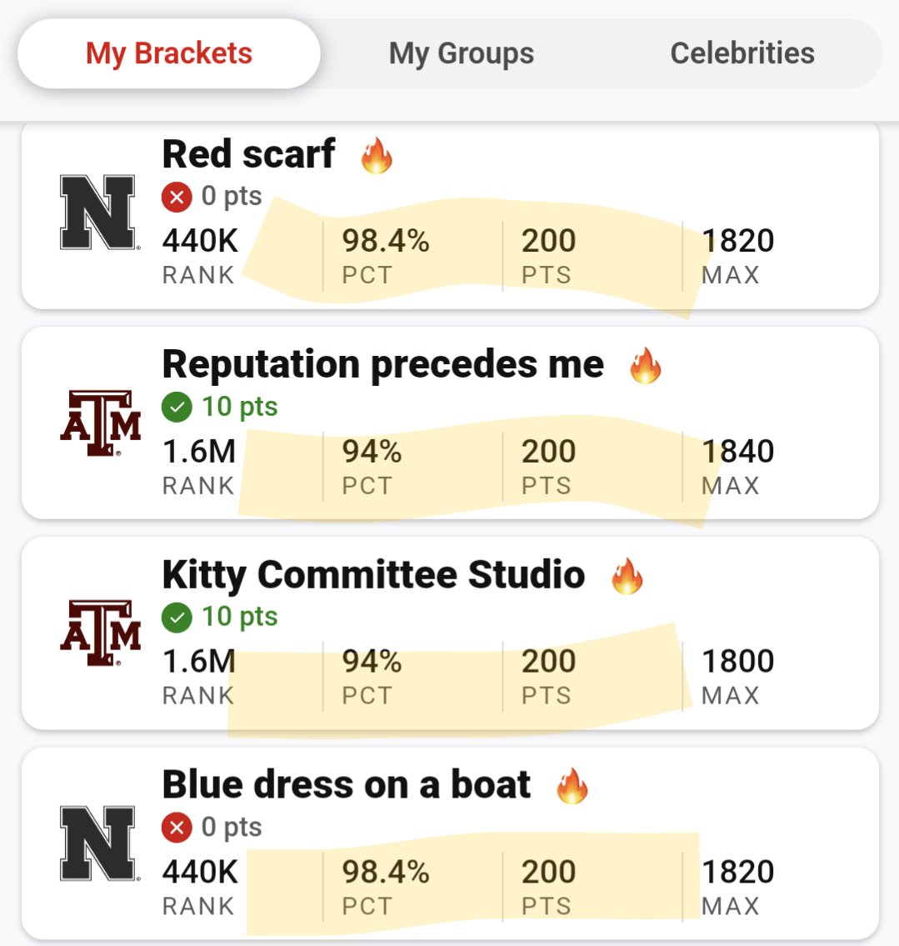This screenshot has width=899, height=946.
Task: Click the Texas A&M logo for Kitty Committee Studio
Action: [x=101, y=633]
